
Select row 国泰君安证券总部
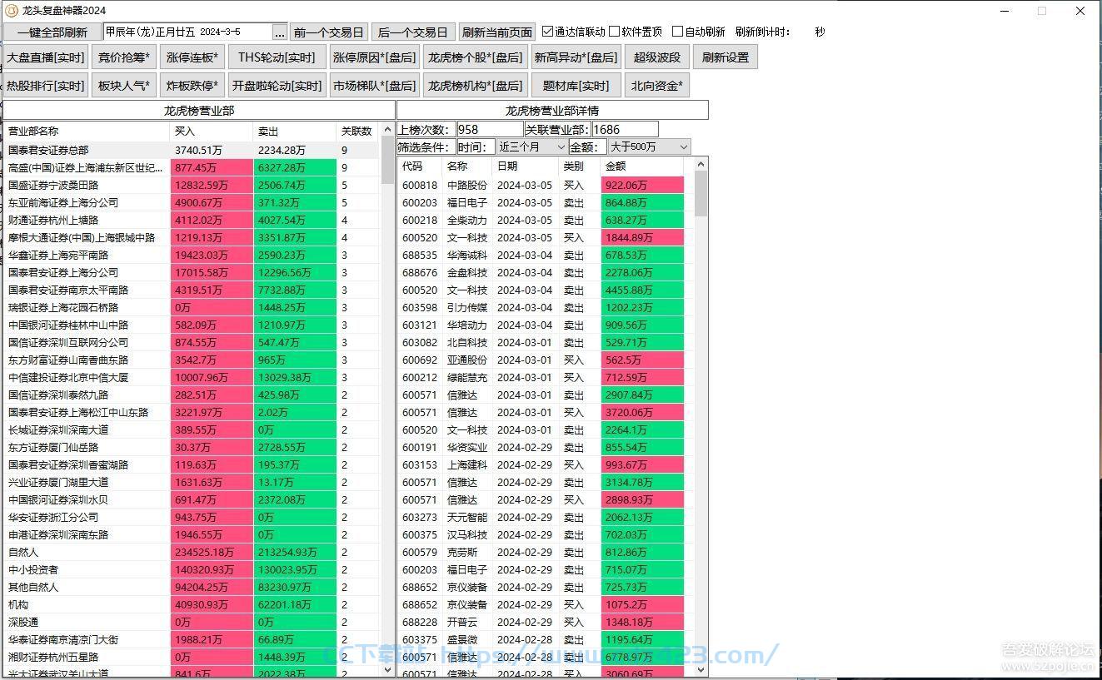(192, 150)
